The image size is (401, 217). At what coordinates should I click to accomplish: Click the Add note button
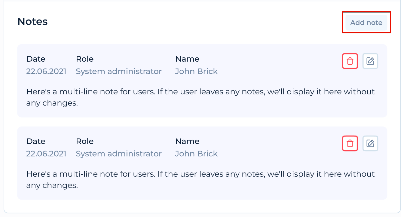point(366,22)
